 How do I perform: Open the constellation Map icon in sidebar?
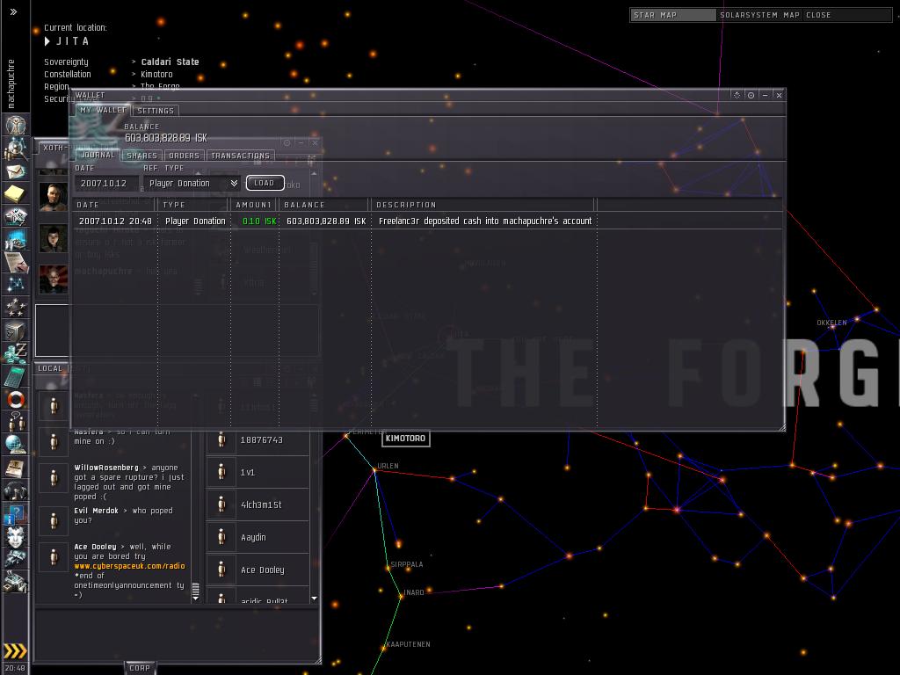tap(16, 284)
